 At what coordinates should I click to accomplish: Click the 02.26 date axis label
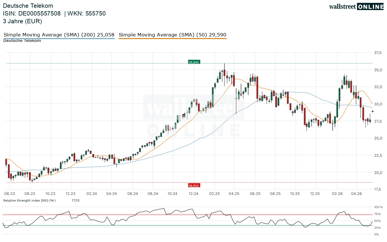point(337,194)
